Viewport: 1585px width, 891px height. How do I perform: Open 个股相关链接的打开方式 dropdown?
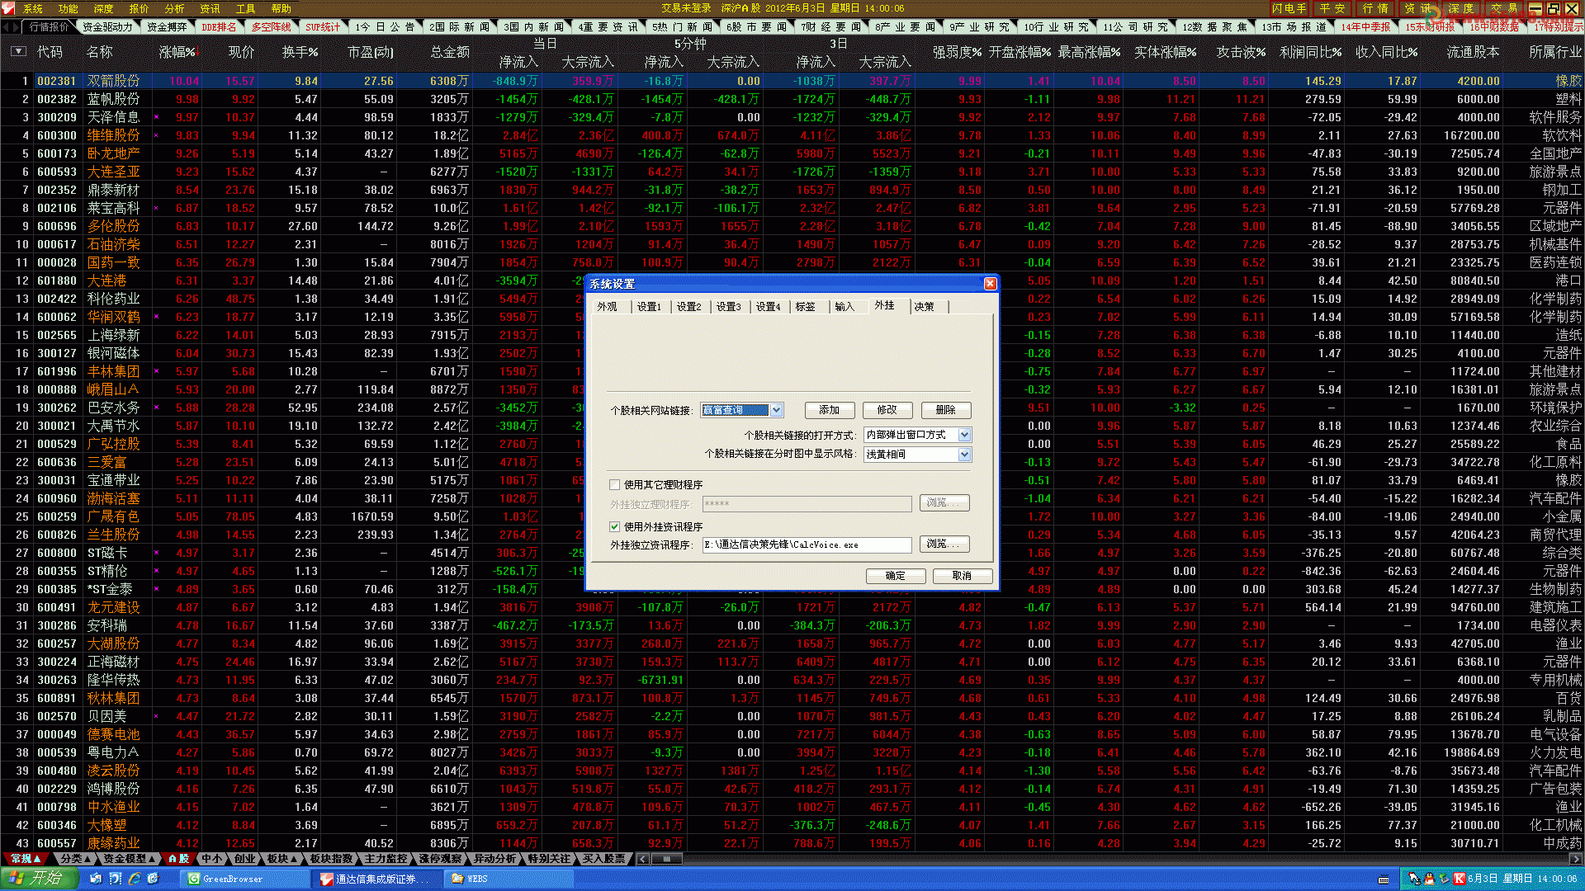coord(964,435)
